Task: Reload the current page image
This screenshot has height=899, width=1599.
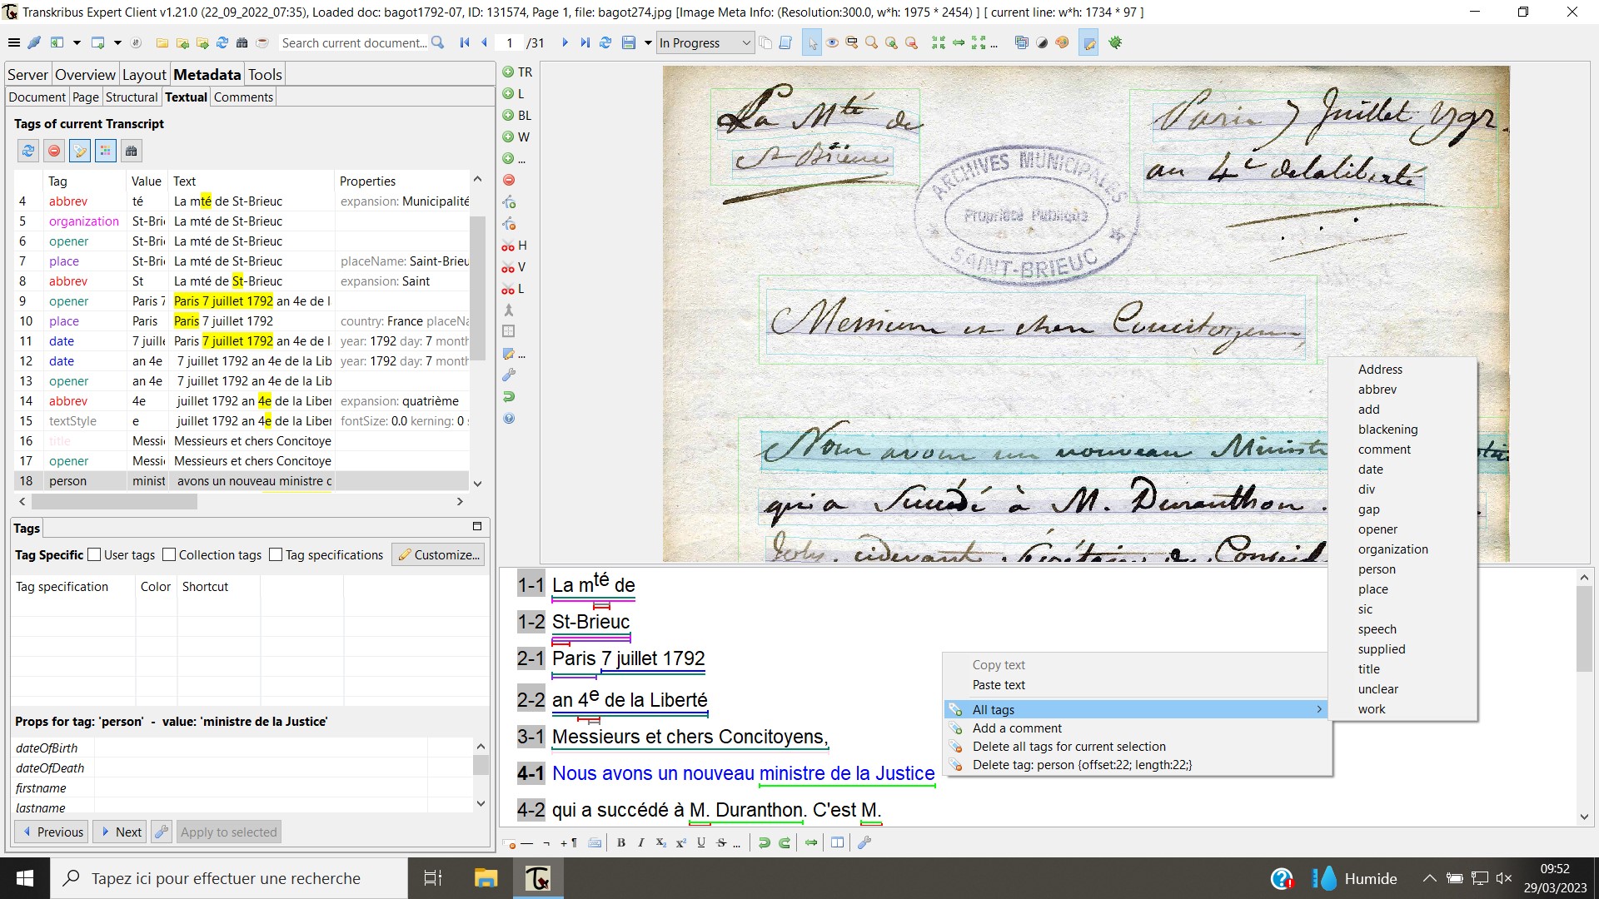Action: pyautogui.click(x=605, y=42)
